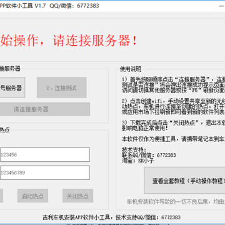Viewport: 225px width, 225px height.
Task: Click the 车机安装软件导致的一切不良后果 disclaimer text
Action: 176,201
